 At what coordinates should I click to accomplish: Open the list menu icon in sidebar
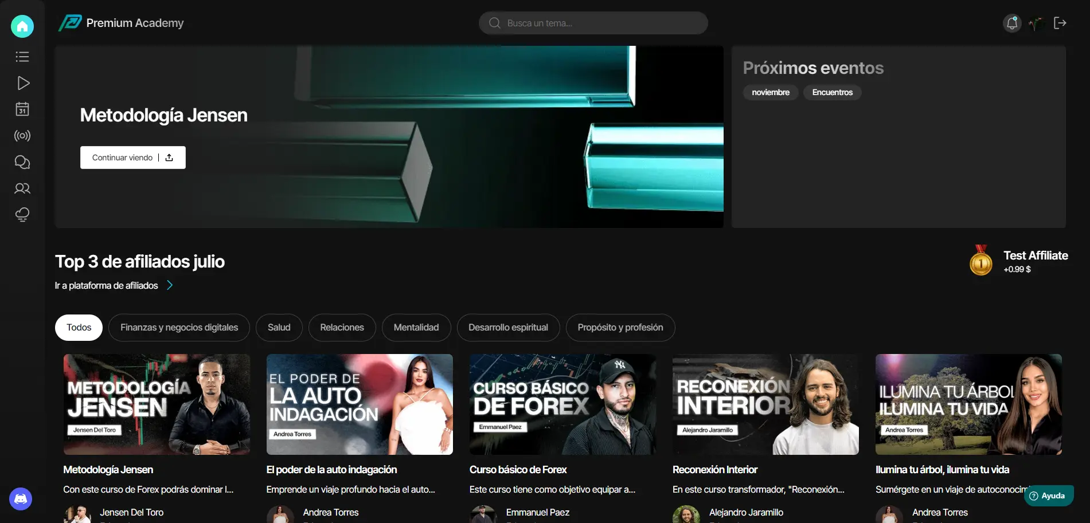(22, 57)
